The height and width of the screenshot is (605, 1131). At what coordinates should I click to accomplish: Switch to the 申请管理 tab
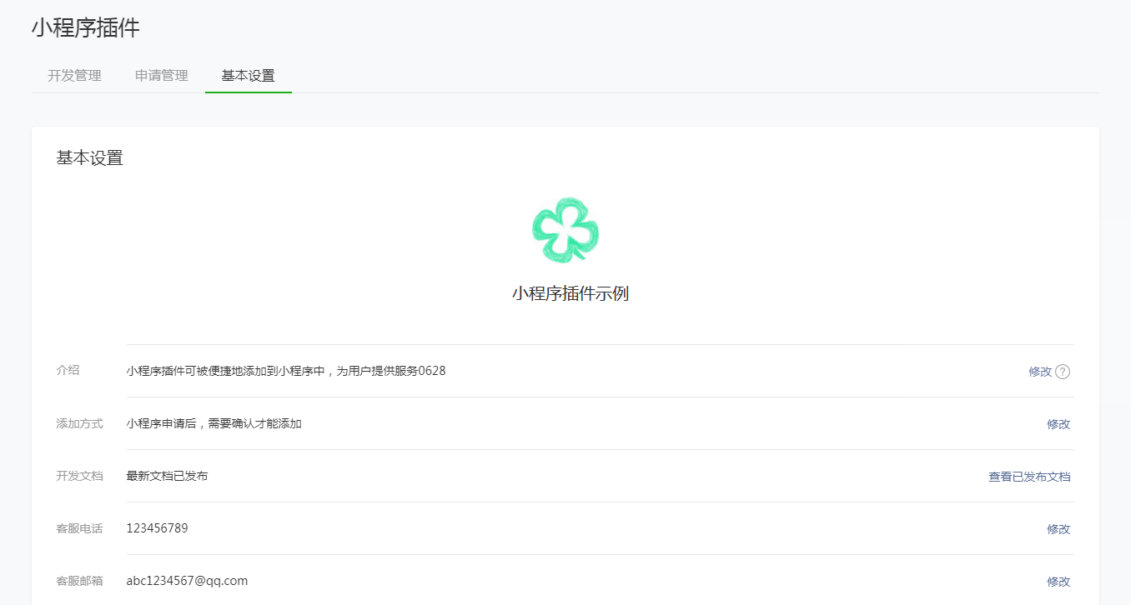click(x=160, y=75)
